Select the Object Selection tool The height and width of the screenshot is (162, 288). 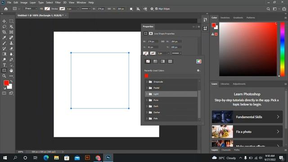click(x=11, y=27)
